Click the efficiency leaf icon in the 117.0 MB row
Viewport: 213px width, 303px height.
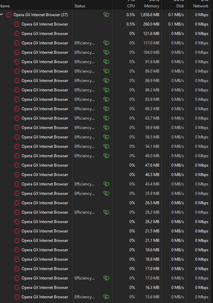(106, 43)
